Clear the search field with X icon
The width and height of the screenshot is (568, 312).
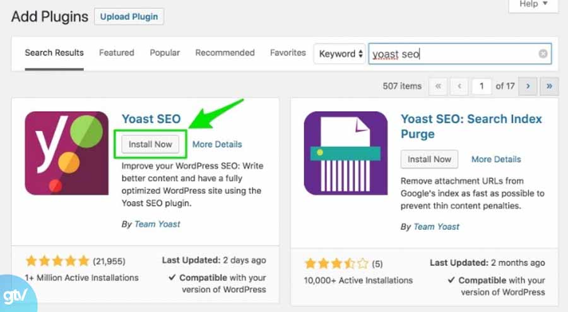543,54
